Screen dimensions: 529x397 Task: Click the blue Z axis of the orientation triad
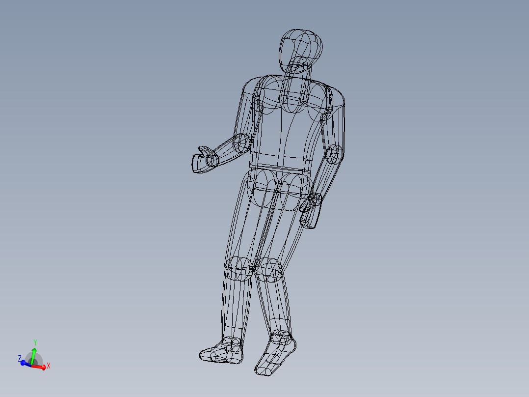tap(26, 363)
